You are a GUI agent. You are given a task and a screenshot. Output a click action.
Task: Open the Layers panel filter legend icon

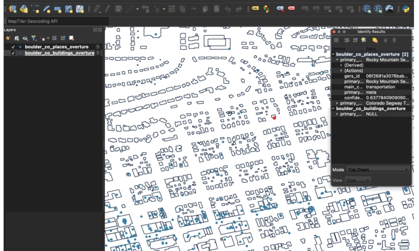click(33, 38)
